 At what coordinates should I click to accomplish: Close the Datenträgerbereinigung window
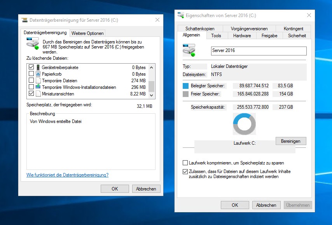tap(157, 20)
